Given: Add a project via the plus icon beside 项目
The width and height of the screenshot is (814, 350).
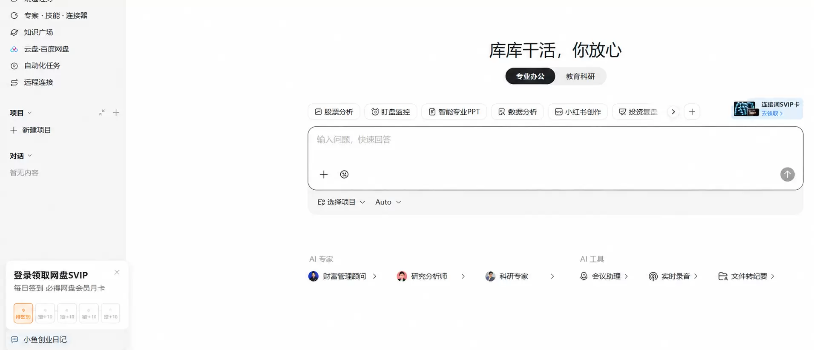Looking at the screenshot, I should [x=116, y=113].
